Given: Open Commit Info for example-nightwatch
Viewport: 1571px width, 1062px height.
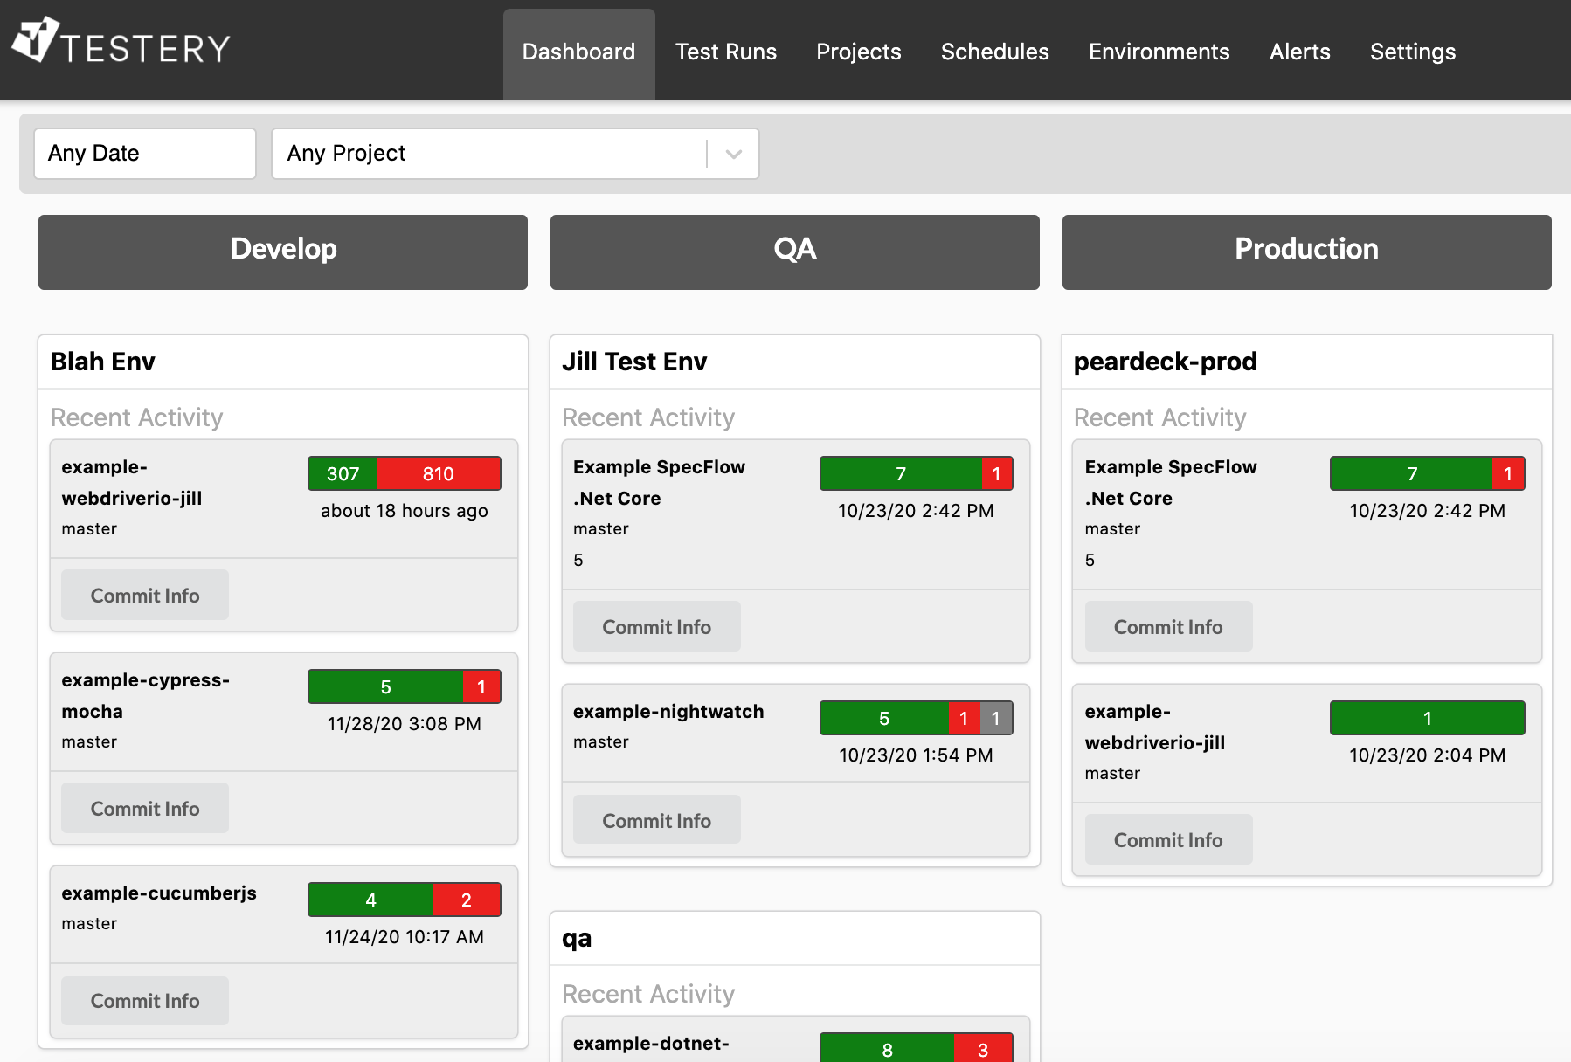Looking at the screenshot, I should click(656, 819).
